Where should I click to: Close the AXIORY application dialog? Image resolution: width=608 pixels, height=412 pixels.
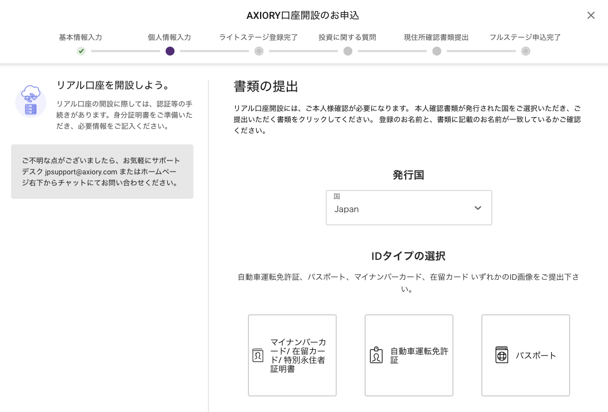point(591,15)
